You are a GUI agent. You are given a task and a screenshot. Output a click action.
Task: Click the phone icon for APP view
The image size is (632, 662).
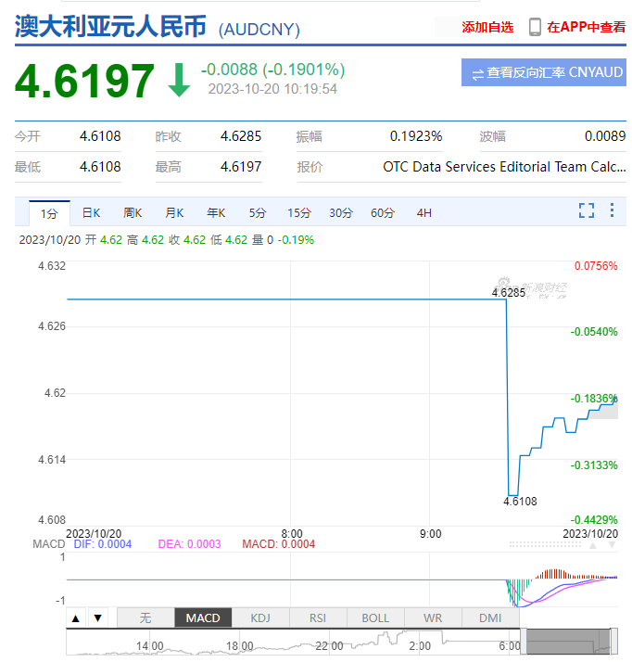tap(535, 28)
